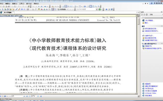Screen dimensions: 163x101
Task: Click the Zoom in magnifier icon
Action: 99,6
